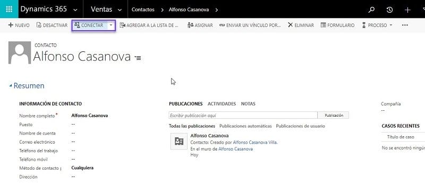Open the more commands ellipsis
This screenshot has height=194, width=425.
coord(405,25)
